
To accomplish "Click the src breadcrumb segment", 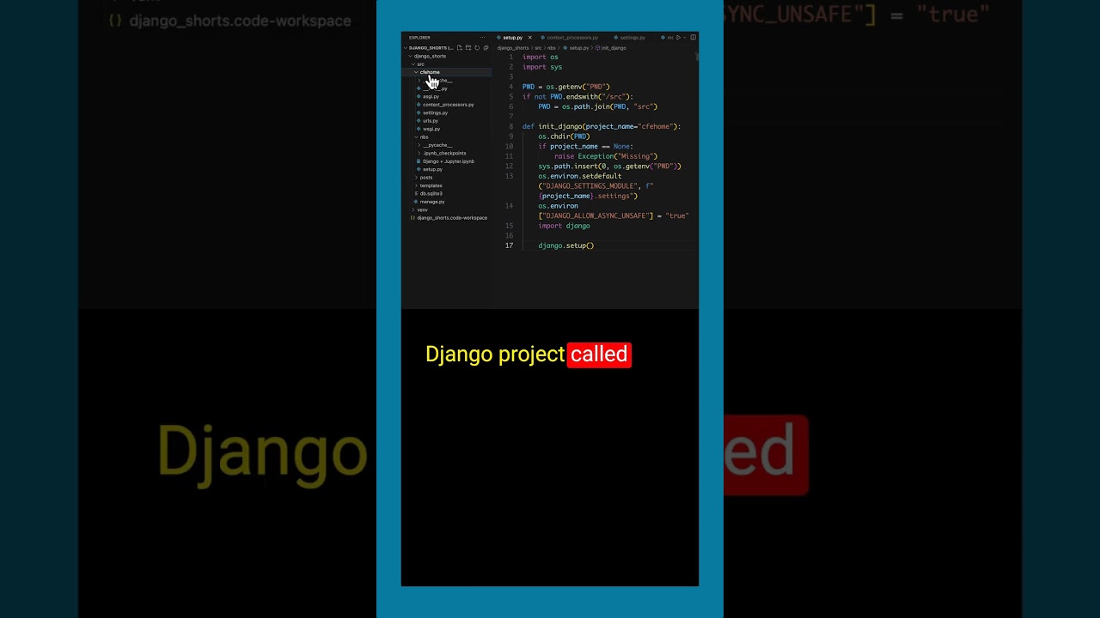I will (538, 48).
